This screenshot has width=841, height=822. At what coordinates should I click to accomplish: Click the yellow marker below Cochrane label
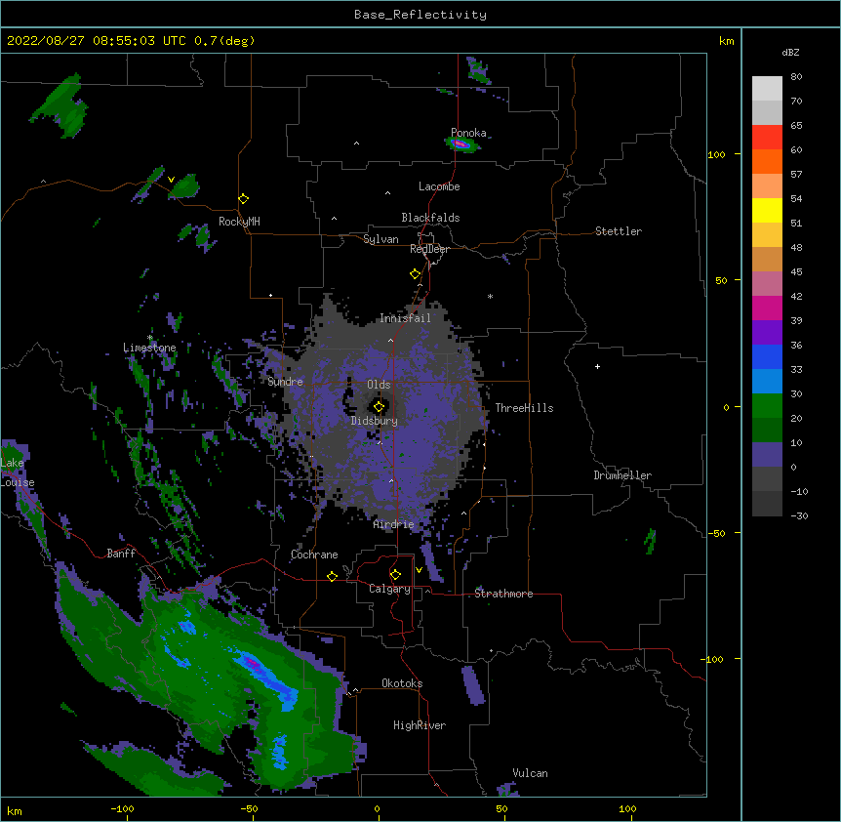click(x=332, y=576)
